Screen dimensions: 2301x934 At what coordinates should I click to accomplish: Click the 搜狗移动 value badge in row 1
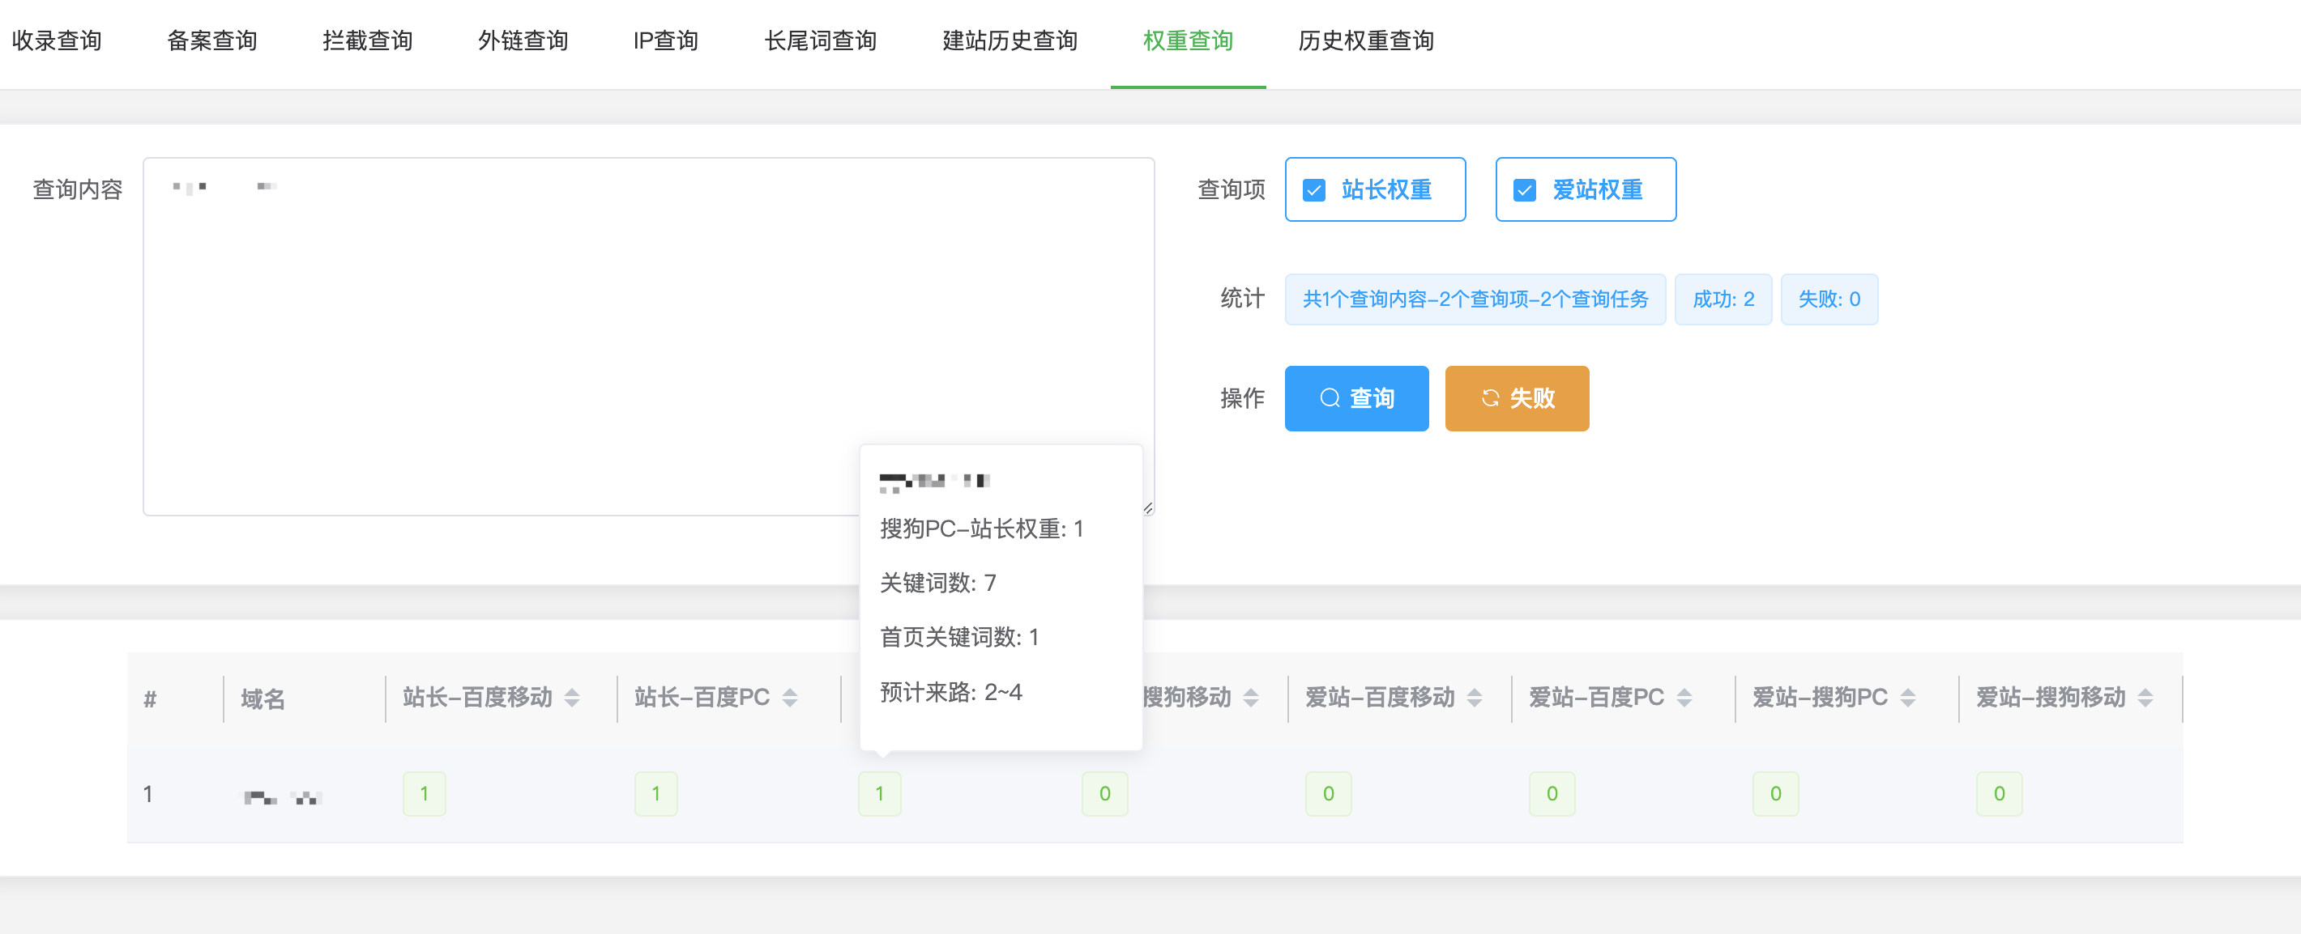[1105, 794]
